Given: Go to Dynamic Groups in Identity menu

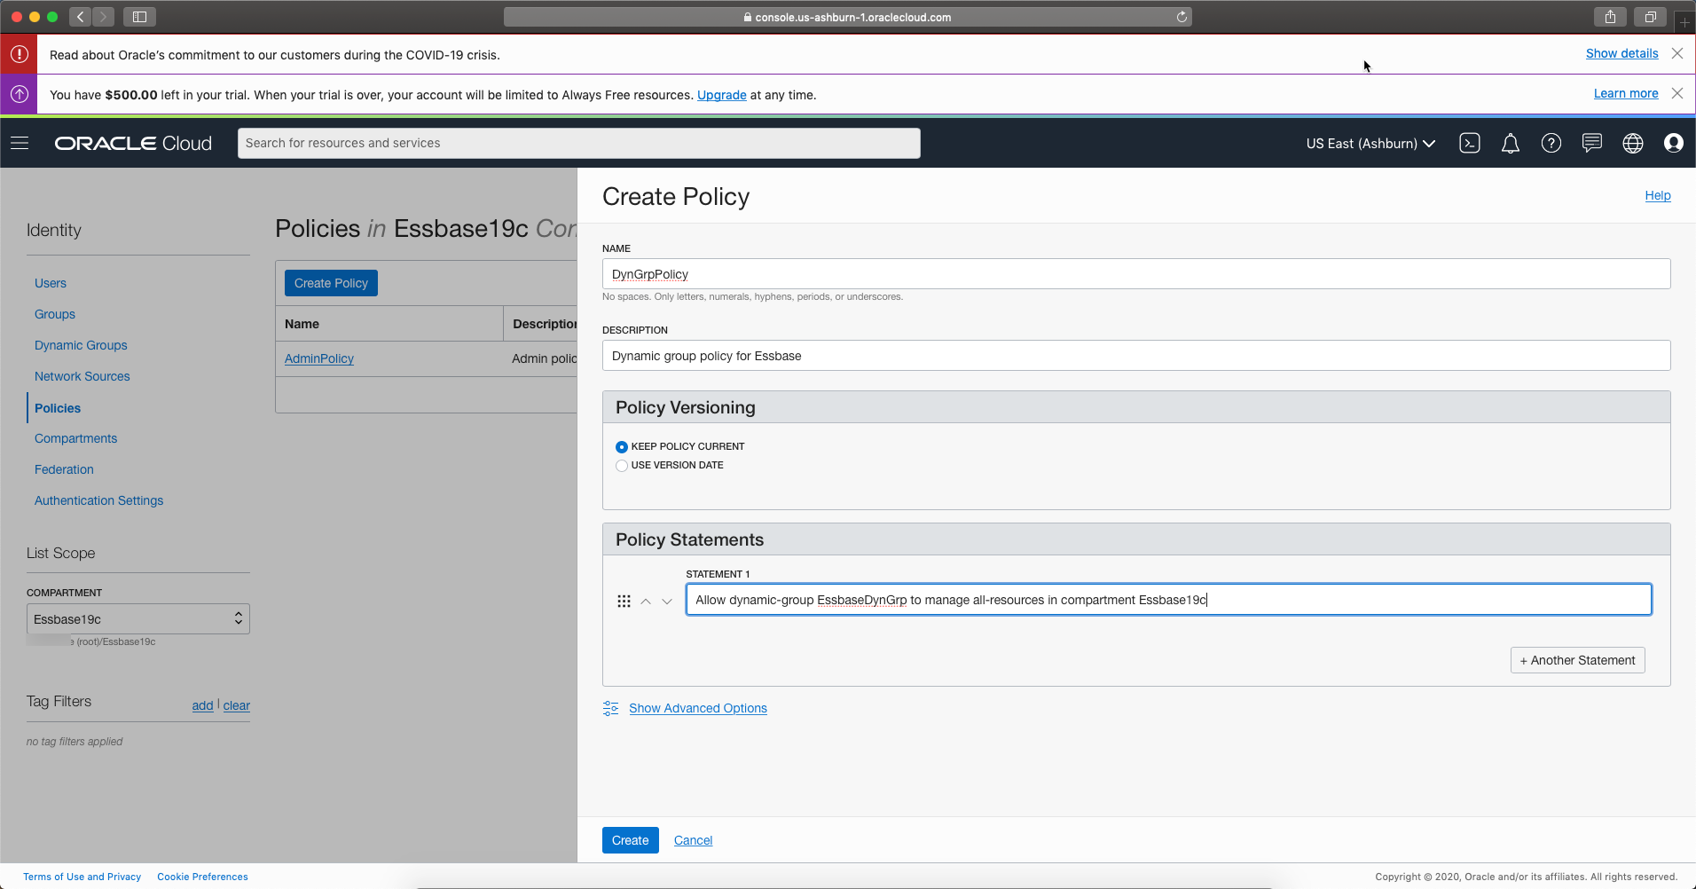Looking at the screenshot, I should 81,345.
